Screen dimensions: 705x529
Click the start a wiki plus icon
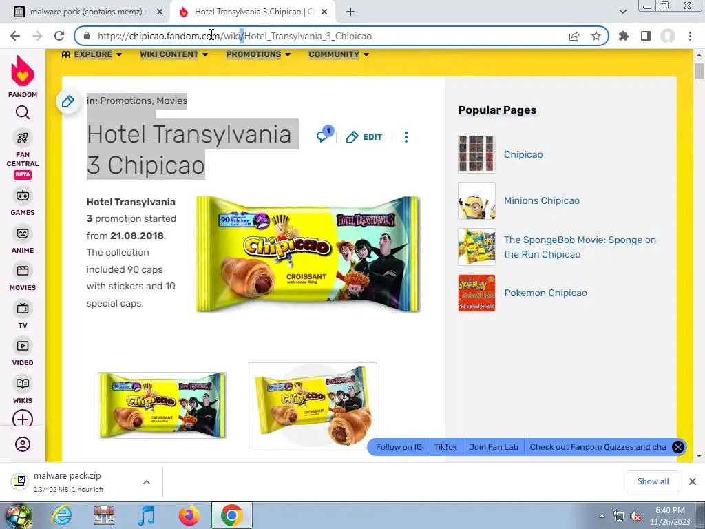pos(23,418)
